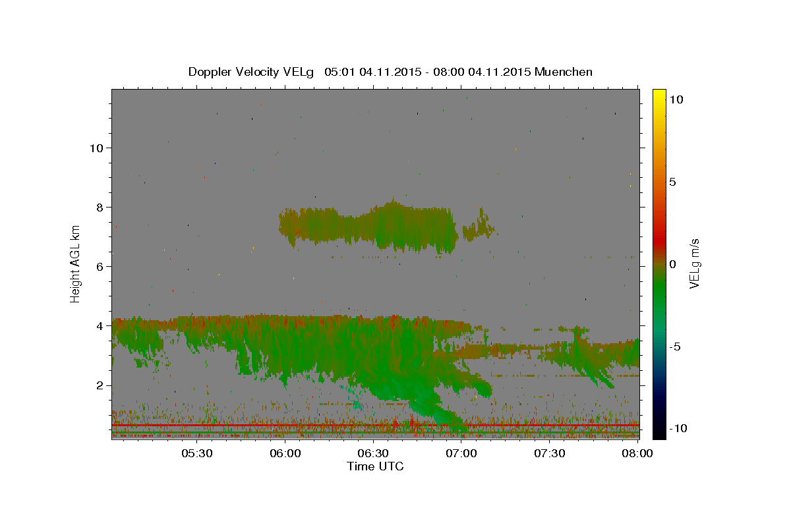Click the colorbar value -5 label

tap(676, 347)
